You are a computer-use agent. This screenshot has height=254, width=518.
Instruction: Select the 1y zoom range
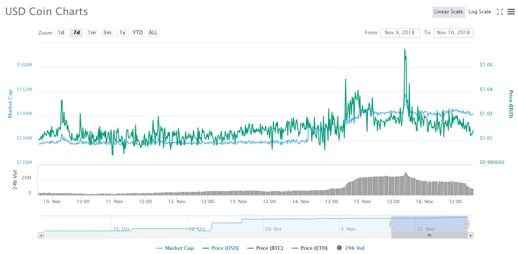(x=123, y=33)
